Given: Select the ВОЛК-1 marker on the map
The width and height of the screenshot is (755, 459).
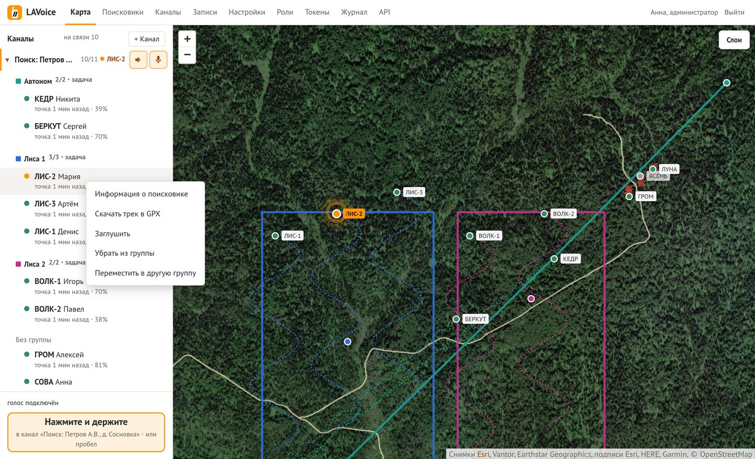Looking at the screenshot, I should [470, 236].
